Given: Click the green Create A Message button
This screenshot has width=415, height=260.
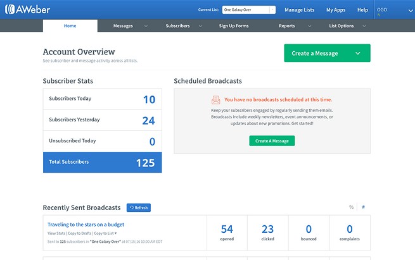Looking at the screenshot, I should tap(272, 141).
